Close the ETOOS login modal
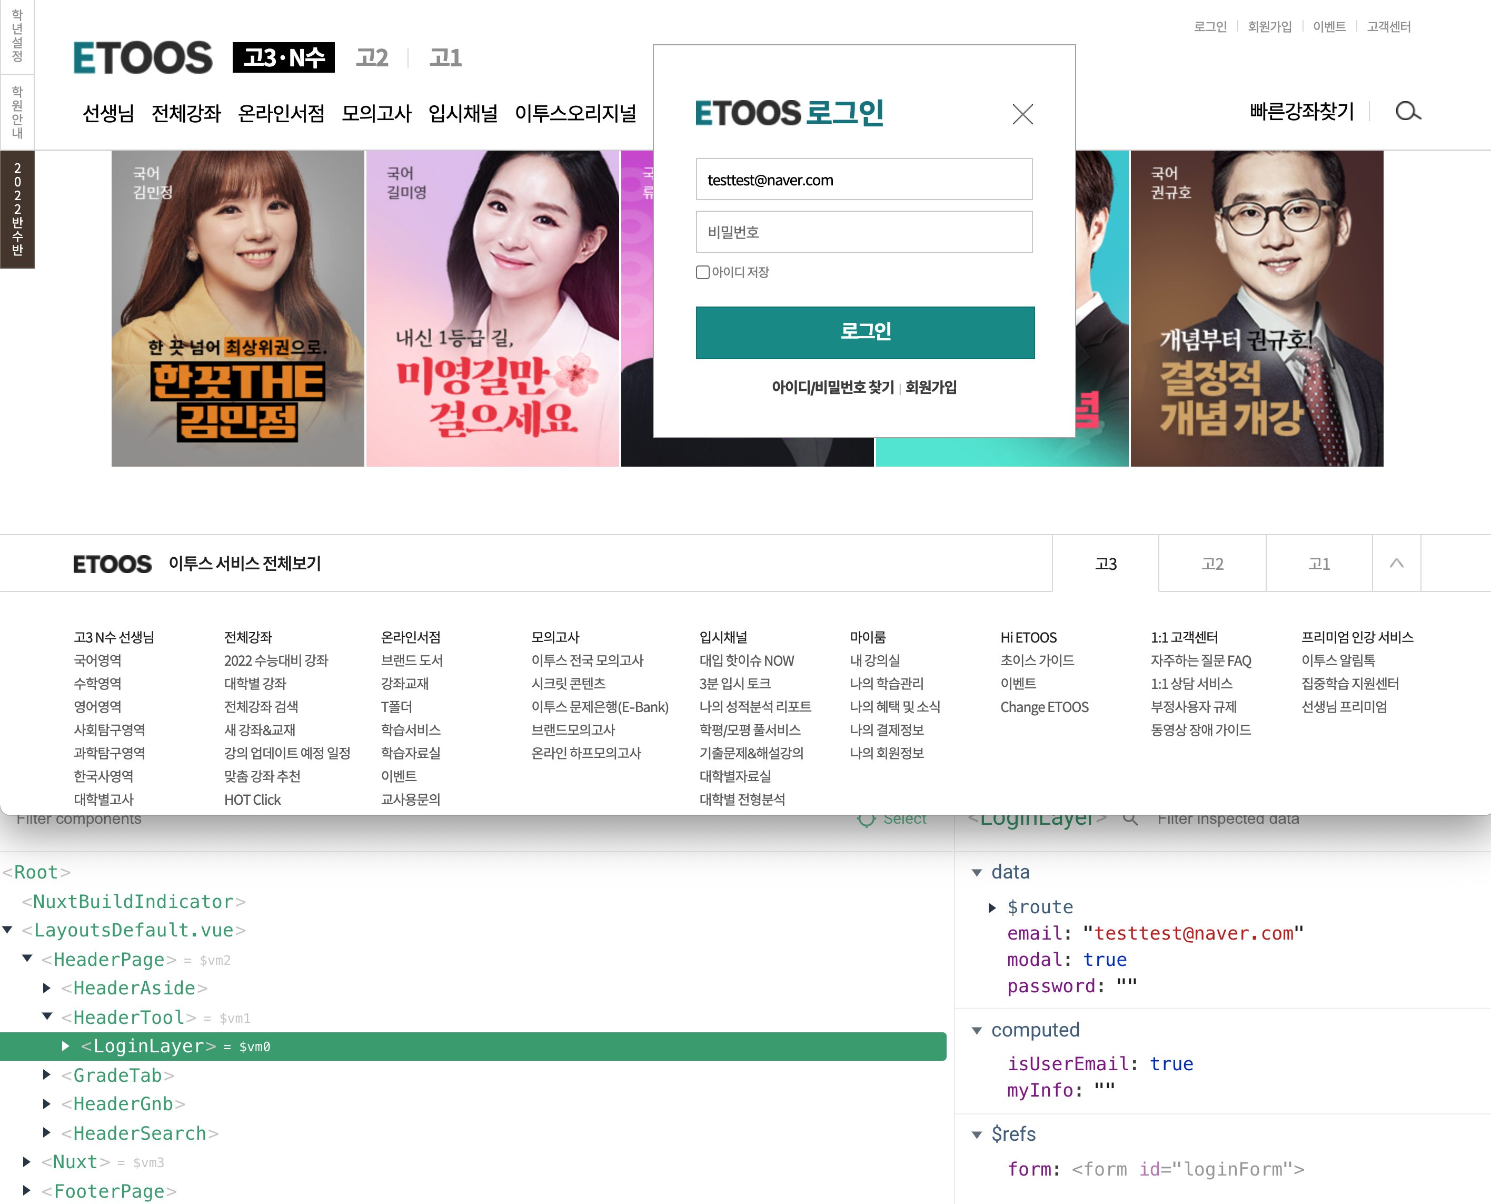The height and width of the screenshot is (1204, 1491). tap(1022, 114)
